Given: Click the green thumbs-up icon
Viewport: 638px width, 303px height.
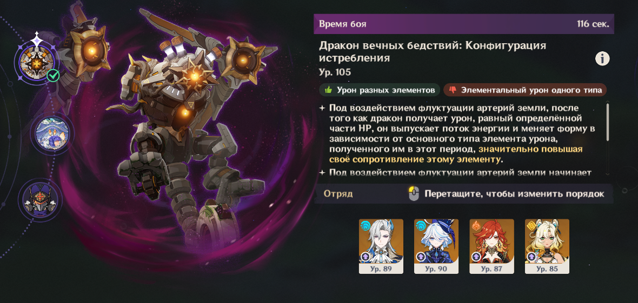Looking at the screenshot, I should pos(328,90).
